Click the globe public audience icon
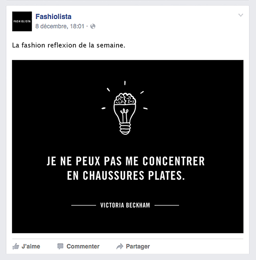This screenshot has height=260, width=256. (93, 26)
